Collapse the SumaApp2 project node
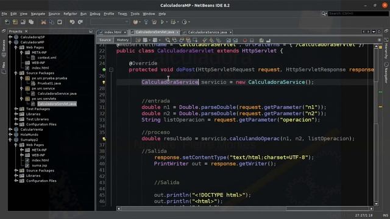 [x=10, y=140]
